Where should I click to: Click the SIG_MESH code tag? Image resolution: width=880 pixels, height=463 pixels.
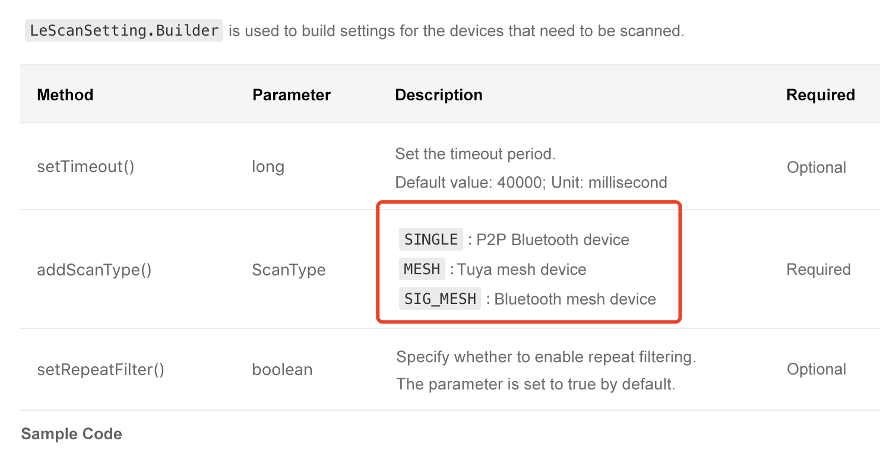(x=440, y=299)
